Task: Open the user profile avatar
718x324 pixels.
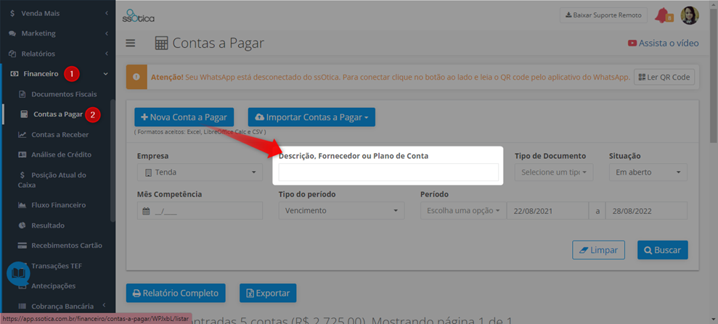Action: click(x=689, y=15)
